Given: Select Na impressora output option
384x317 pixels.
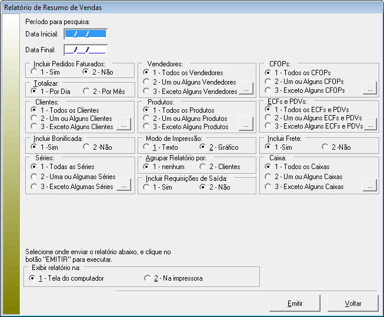Looking at the screenshot, I should tap(148, 278).
